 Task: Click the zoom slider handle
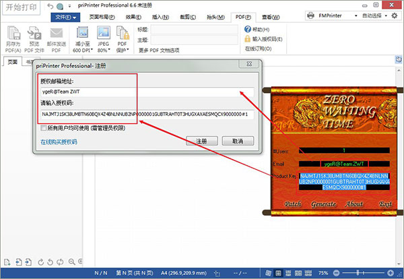click(x=358, y=272)
